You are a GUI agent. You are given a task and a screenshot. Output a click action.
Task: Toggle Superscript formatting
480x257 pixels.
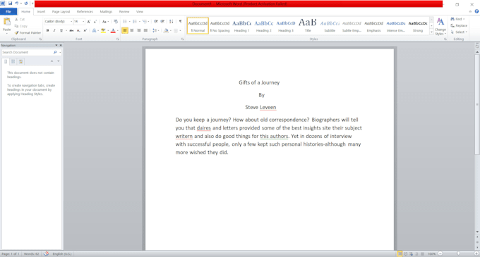pyautogui.click(x=85, y=30)
